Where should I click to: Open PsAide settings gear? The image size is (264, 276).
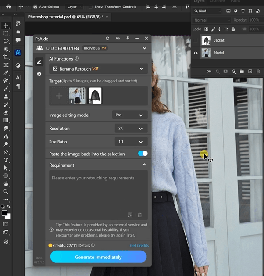[39, 74]
